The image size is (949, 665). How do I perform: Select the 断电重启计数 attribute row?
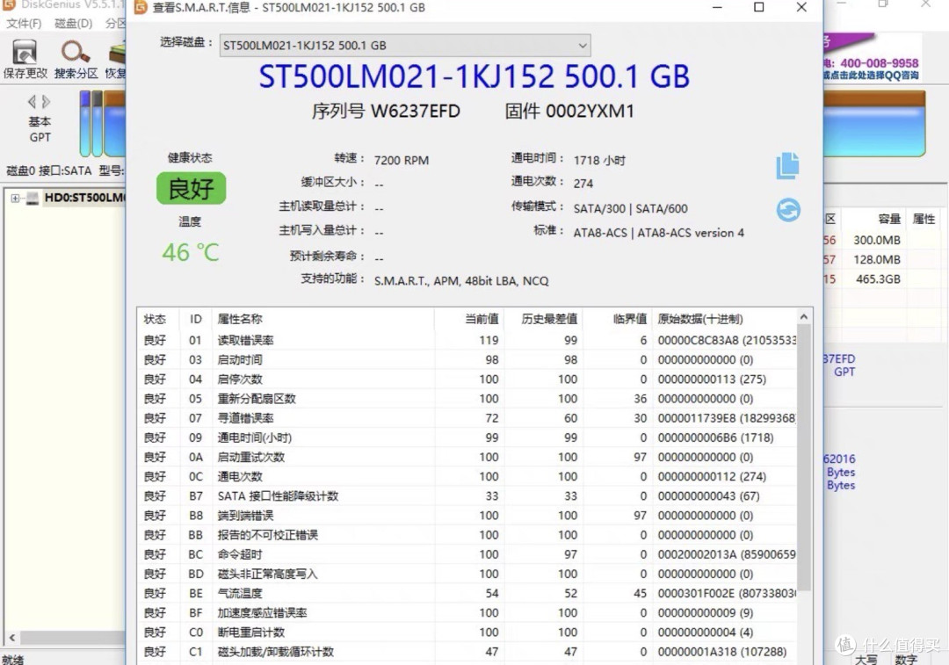(467, 632)
